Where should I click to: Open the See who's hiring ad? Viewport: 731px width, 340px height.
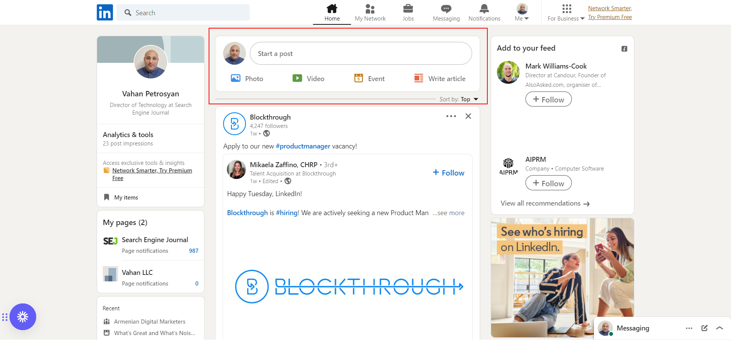click(562, 277)
